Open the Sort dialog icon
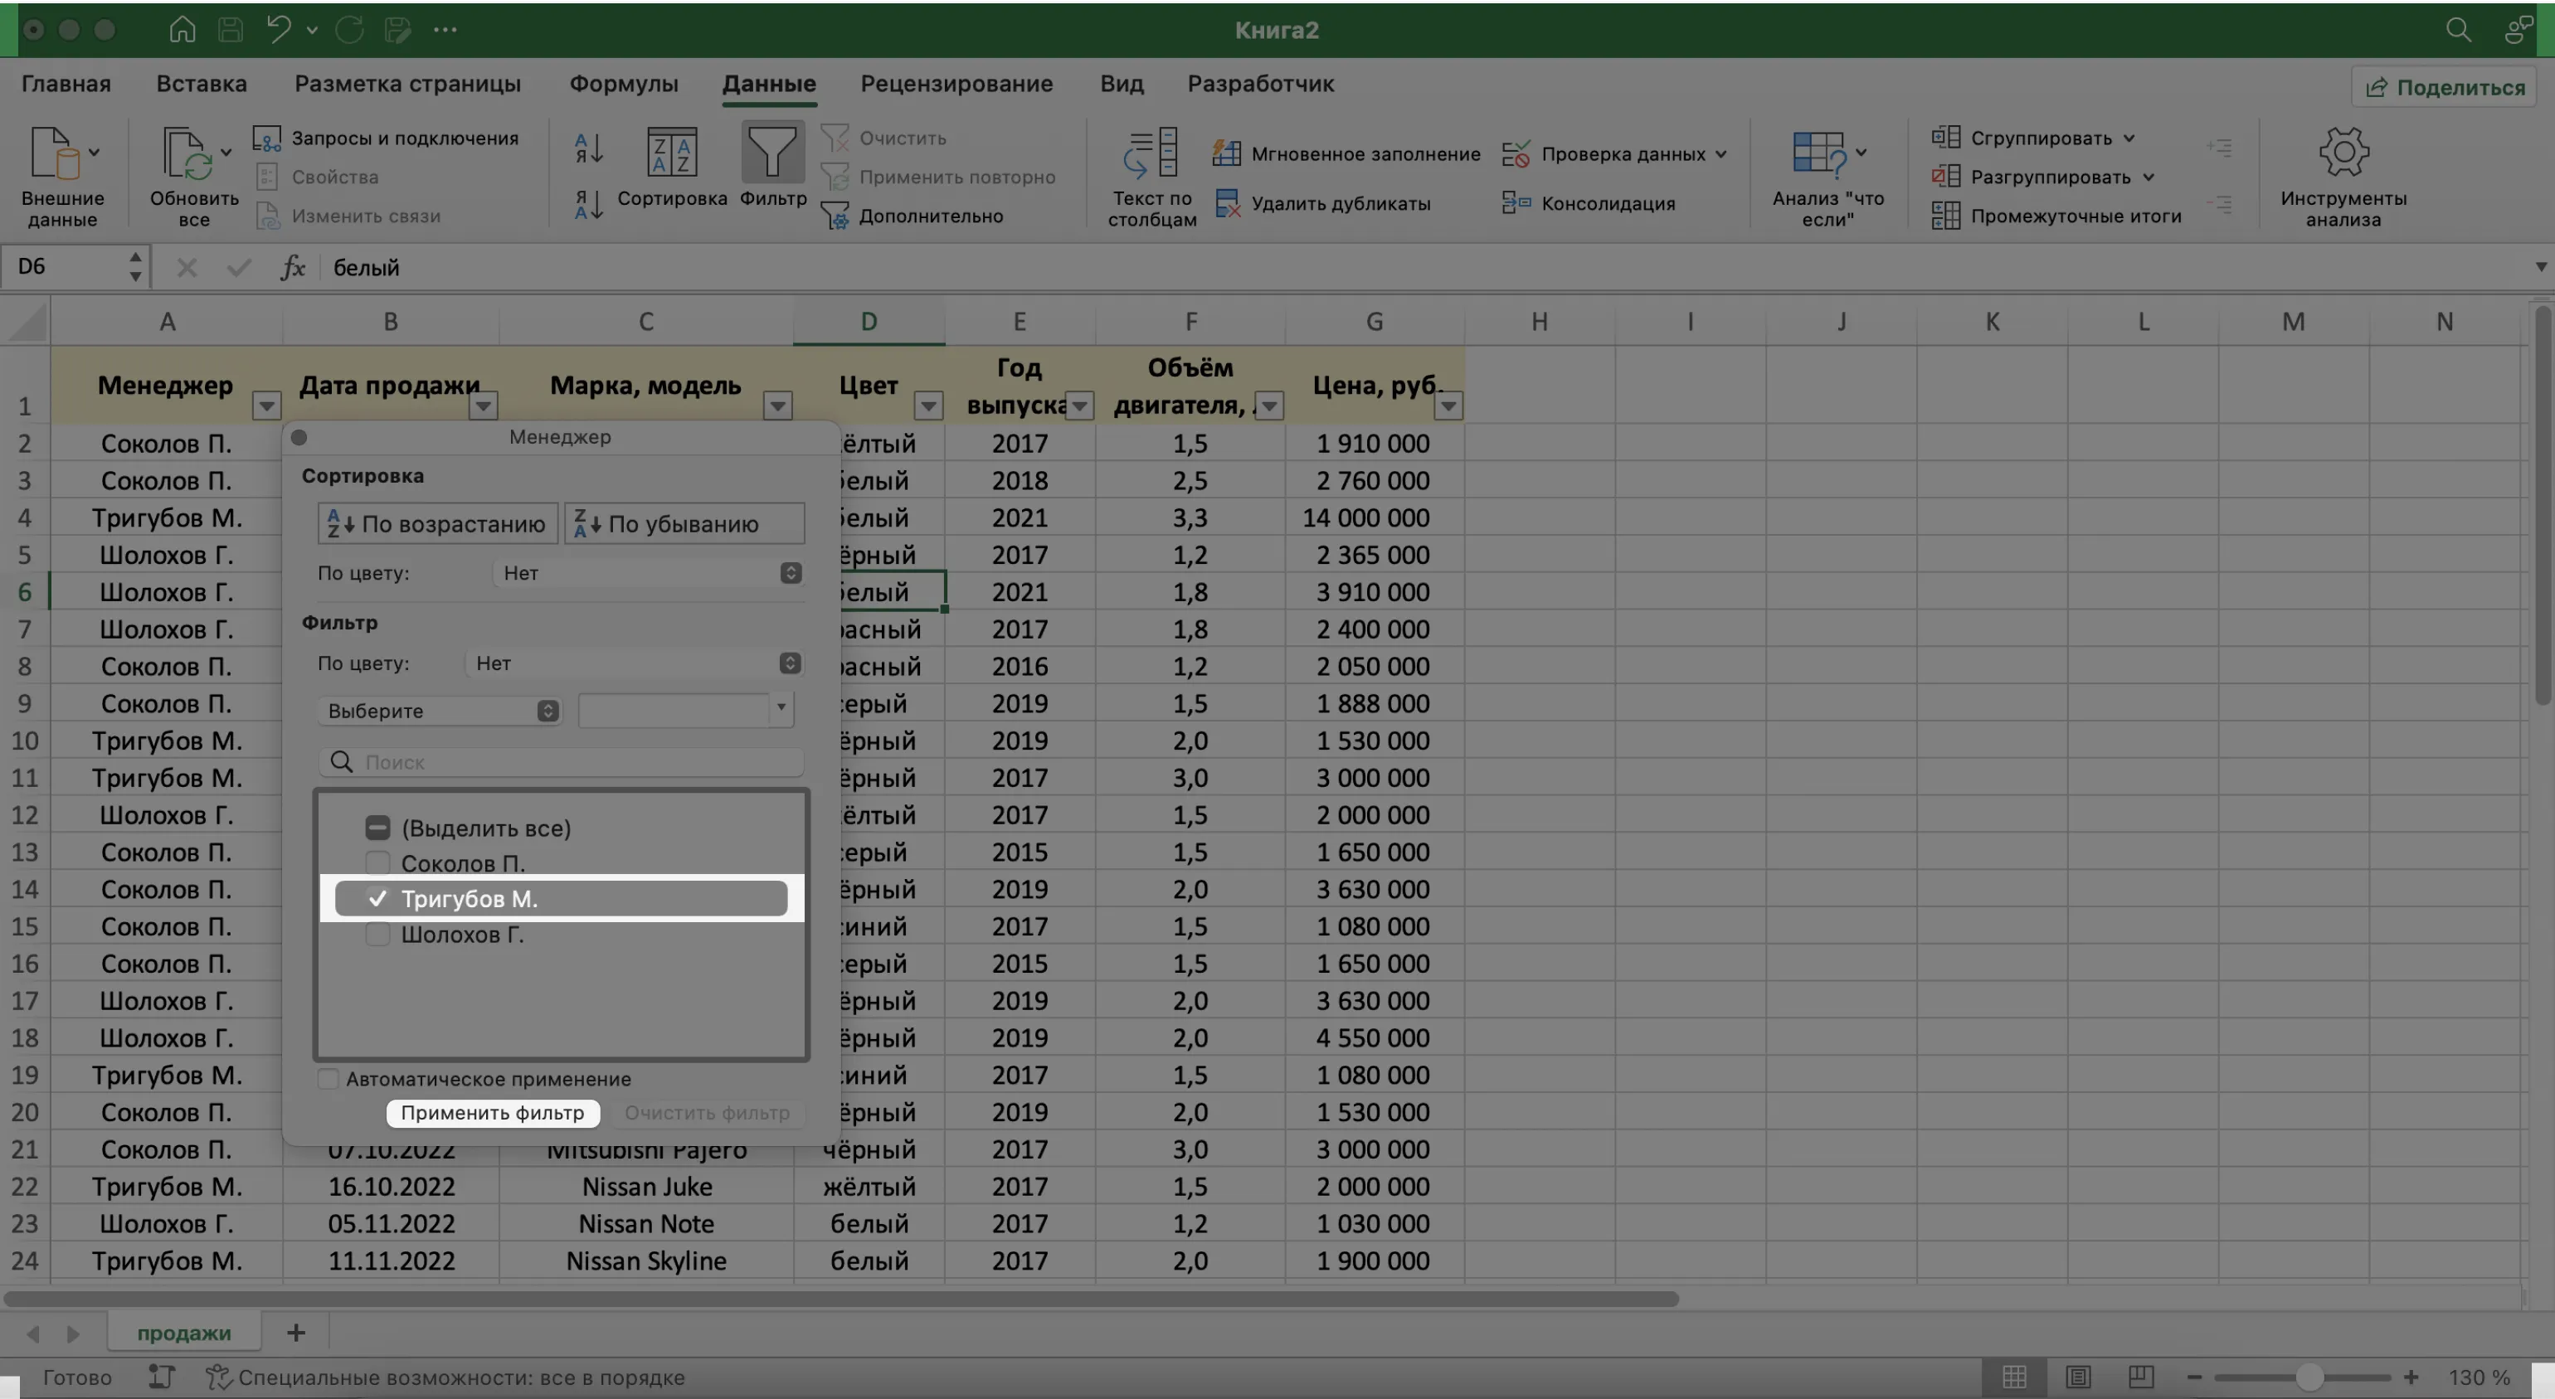Image resolution: width=2555 pixels, height=1399 pixels. pyautogui.click(x=671, y=153)
